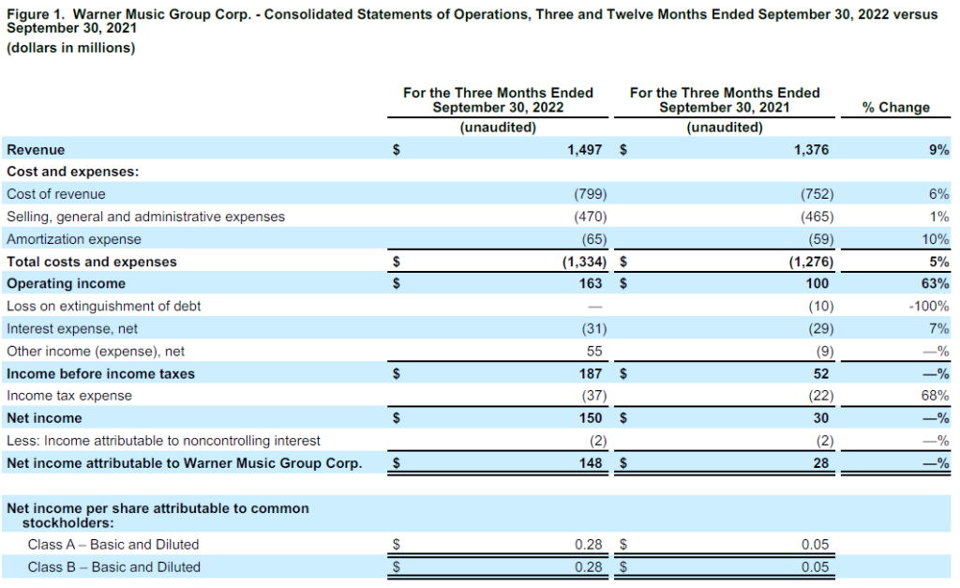Click 'Net income per share attributable' heading

coord(157,515)
